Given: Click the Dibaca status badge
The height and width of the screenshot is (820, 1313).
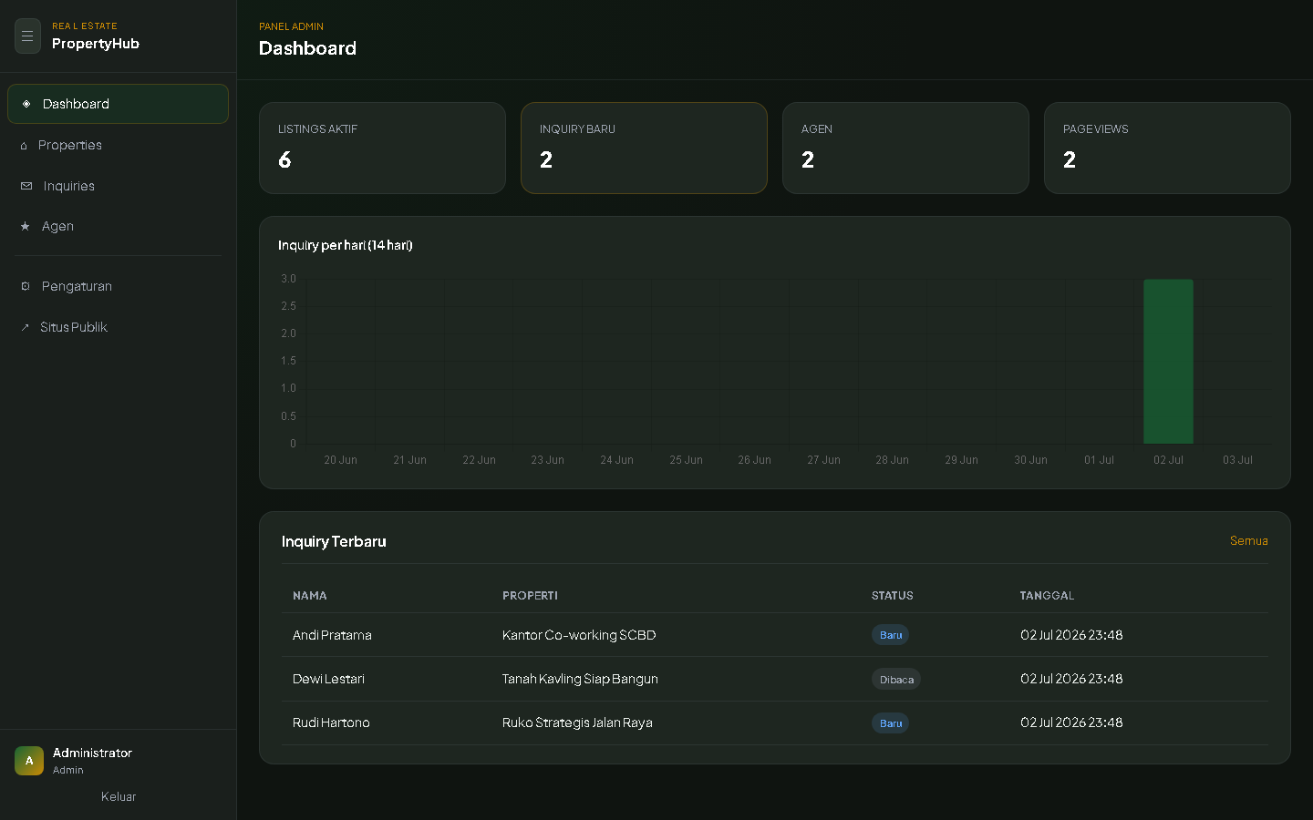Looking at the screenshot, I should coord(896,680).
